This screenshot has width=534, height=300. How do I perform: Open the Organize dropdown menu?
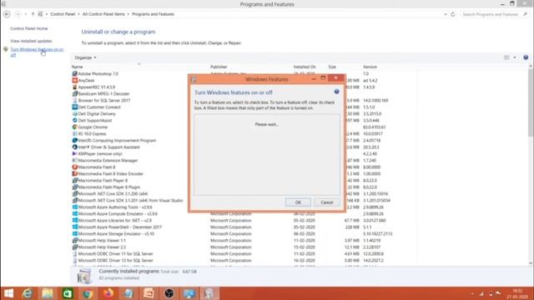coord(85,57)
